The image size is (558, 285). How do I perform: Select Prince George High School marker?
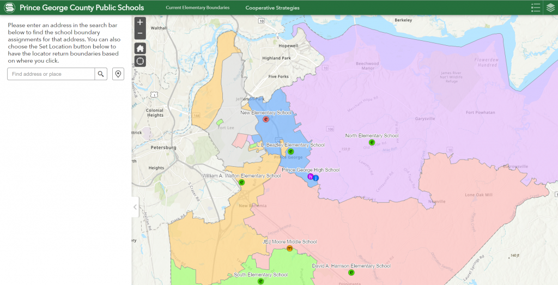coord(310,177)
